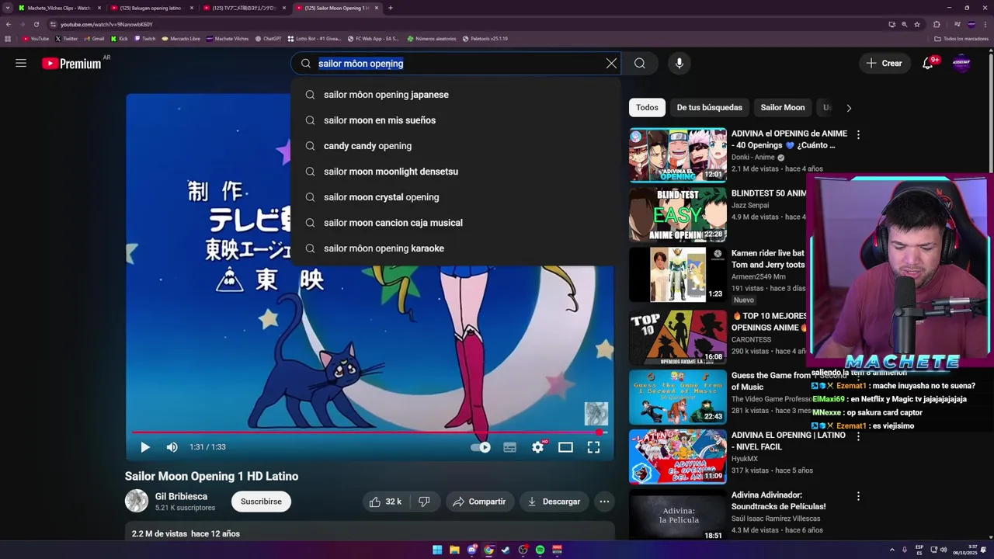Subscribe with the Suscribirse button

[261, 502]
